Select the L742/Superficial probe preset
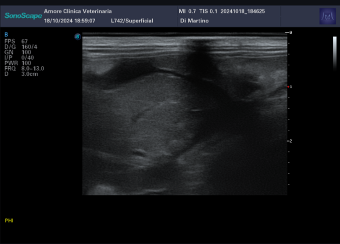Viewport: 340px width, 244px height. tap(132, 21)
